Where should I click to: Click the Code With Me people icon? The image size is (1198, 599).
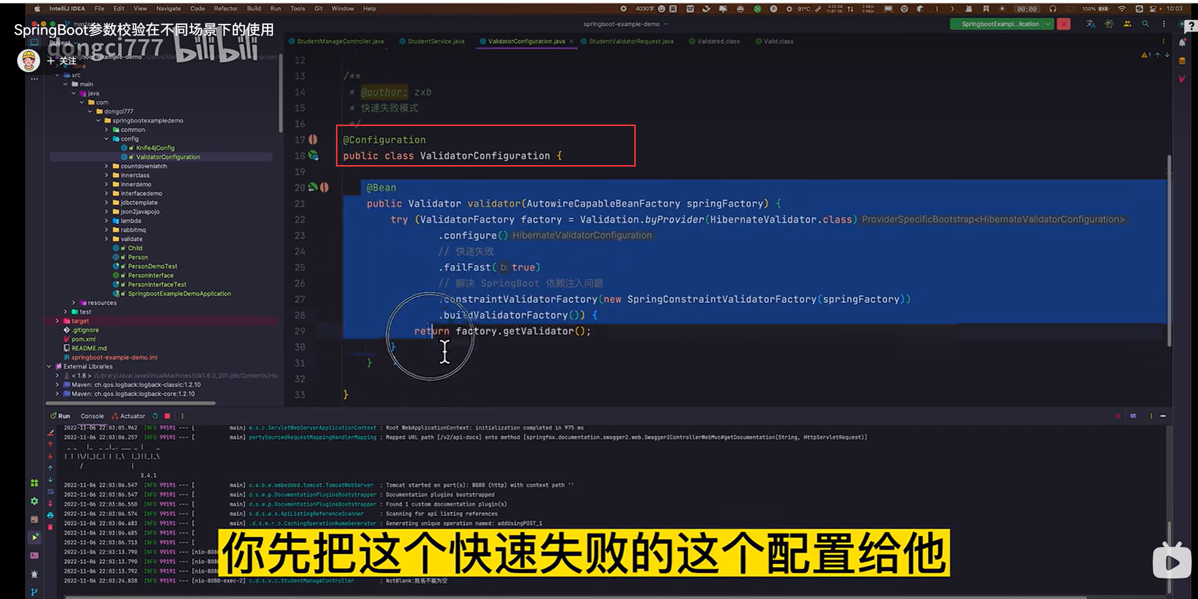point(1127,24)
